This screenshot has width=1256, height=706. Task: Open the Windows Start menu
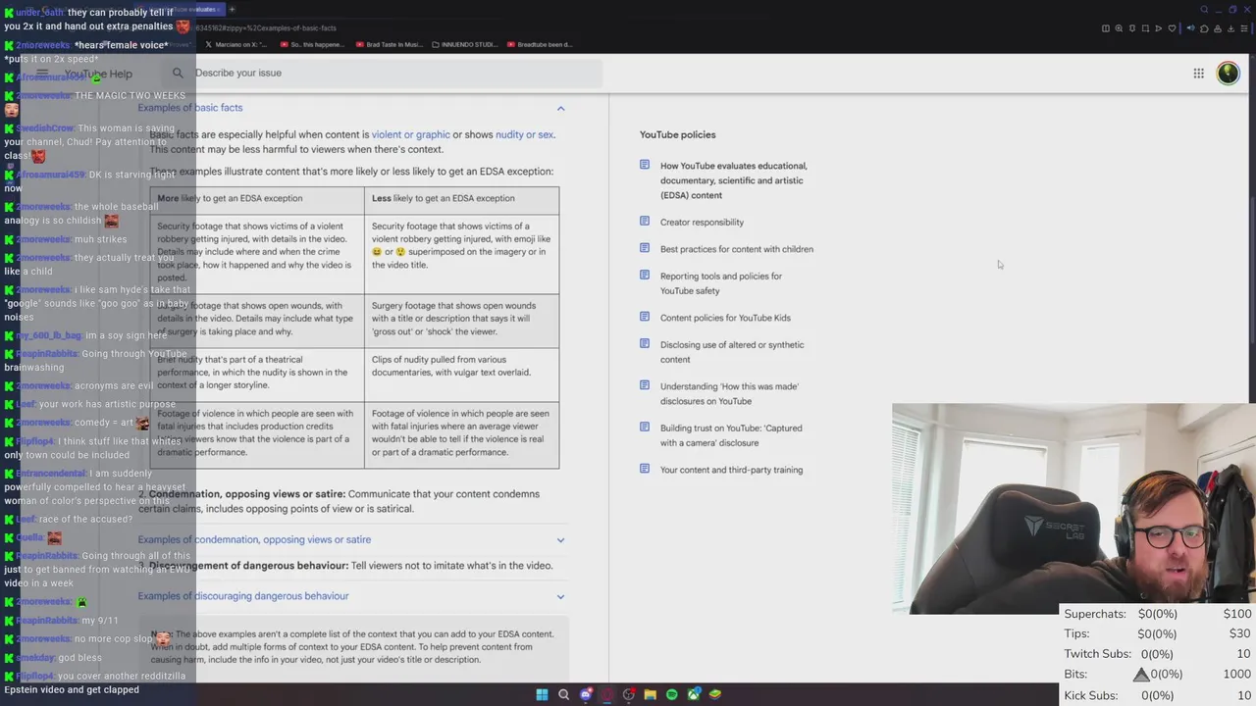542,694
